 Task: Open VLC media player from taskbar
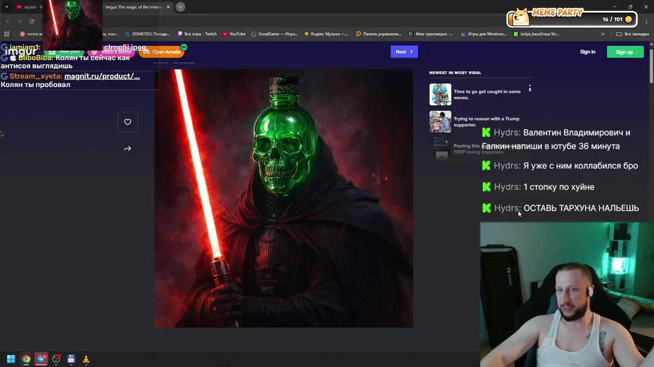(86, 359)
